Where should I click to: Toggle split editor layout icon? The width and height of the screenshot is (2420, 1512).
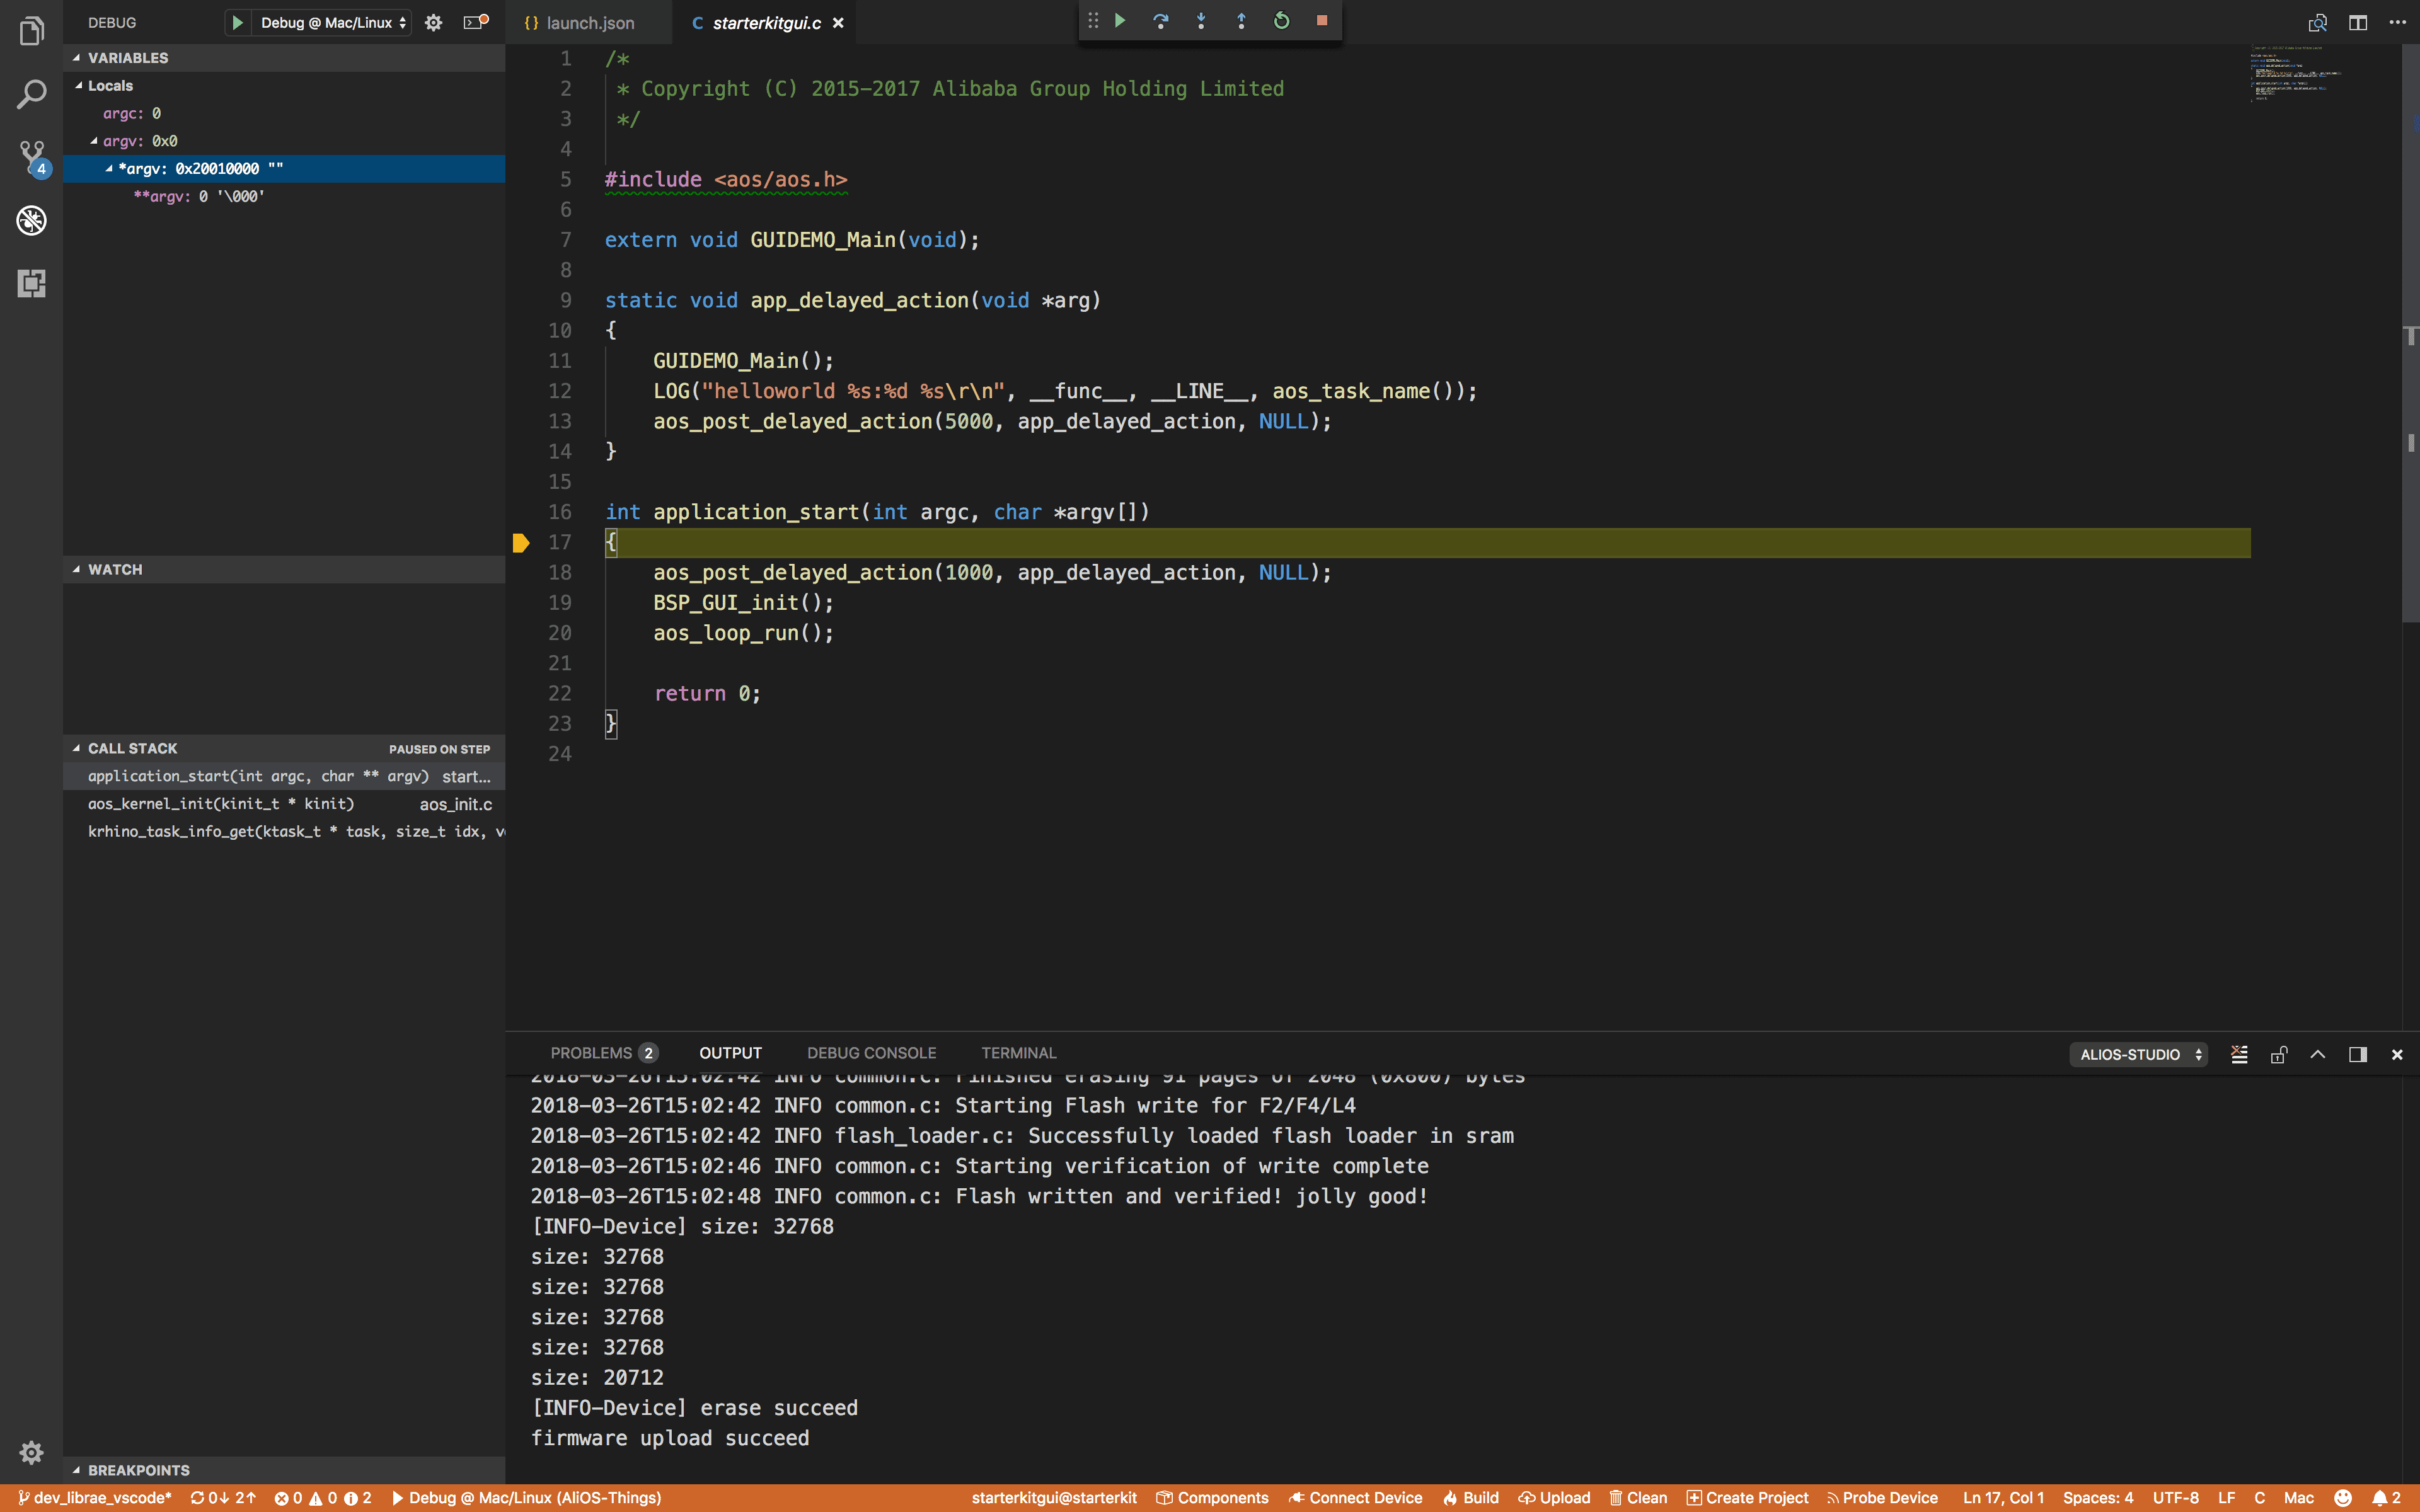[2357, 22]
